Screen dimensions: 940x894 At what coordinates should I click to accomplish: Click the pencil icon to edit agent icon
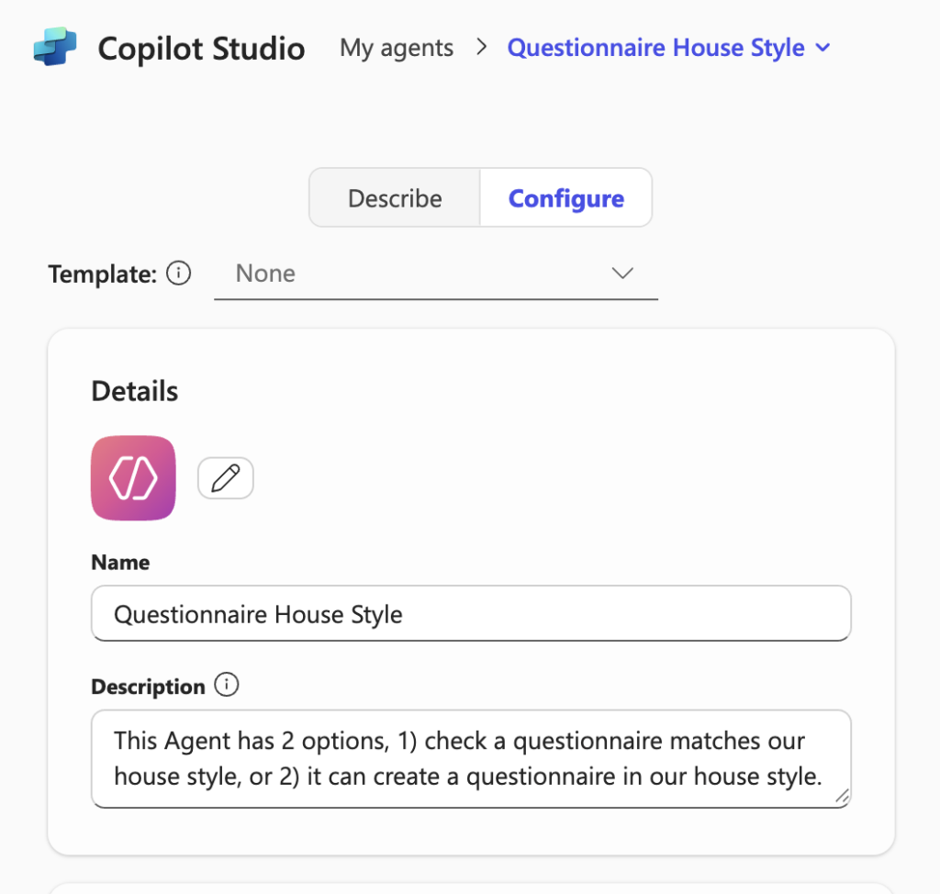coord(226,478)
